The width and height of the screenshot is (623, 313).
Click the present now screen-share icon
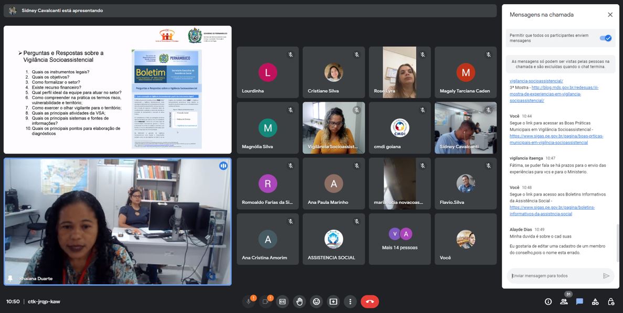tap(333, 301)
